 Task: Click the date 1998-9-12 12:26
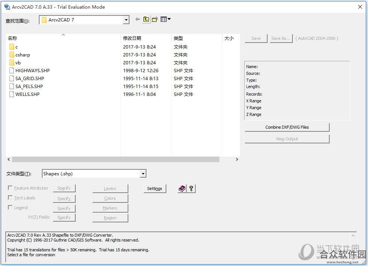pyautogui.click(x=141, y=71)
